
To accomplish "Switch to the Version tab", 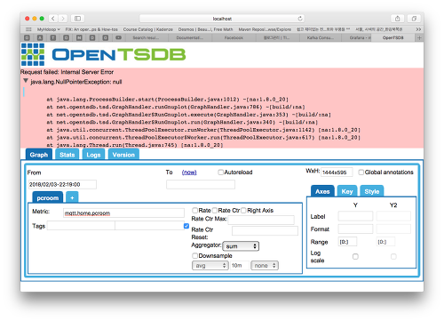I will pyautogui.click(x=123, y=155).
